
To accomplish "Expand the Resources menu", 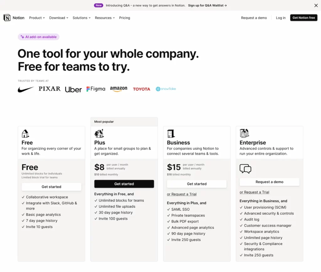I will 105,18.
